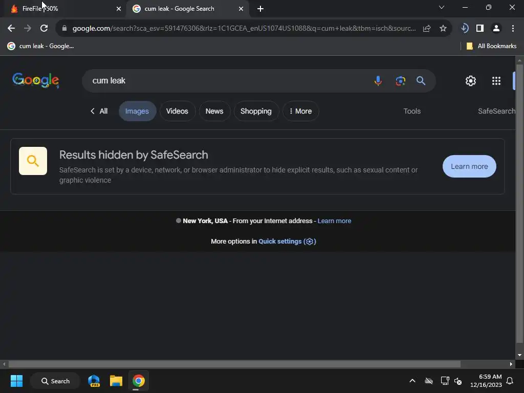Bookmark this tab with star icon
524x393 pixels.
point(443,29)
